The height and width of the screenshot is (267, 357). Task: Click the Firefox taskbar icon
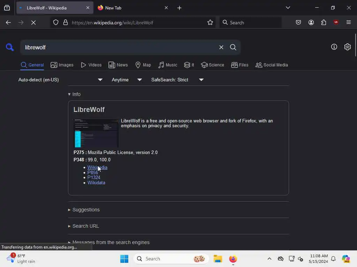233,259
